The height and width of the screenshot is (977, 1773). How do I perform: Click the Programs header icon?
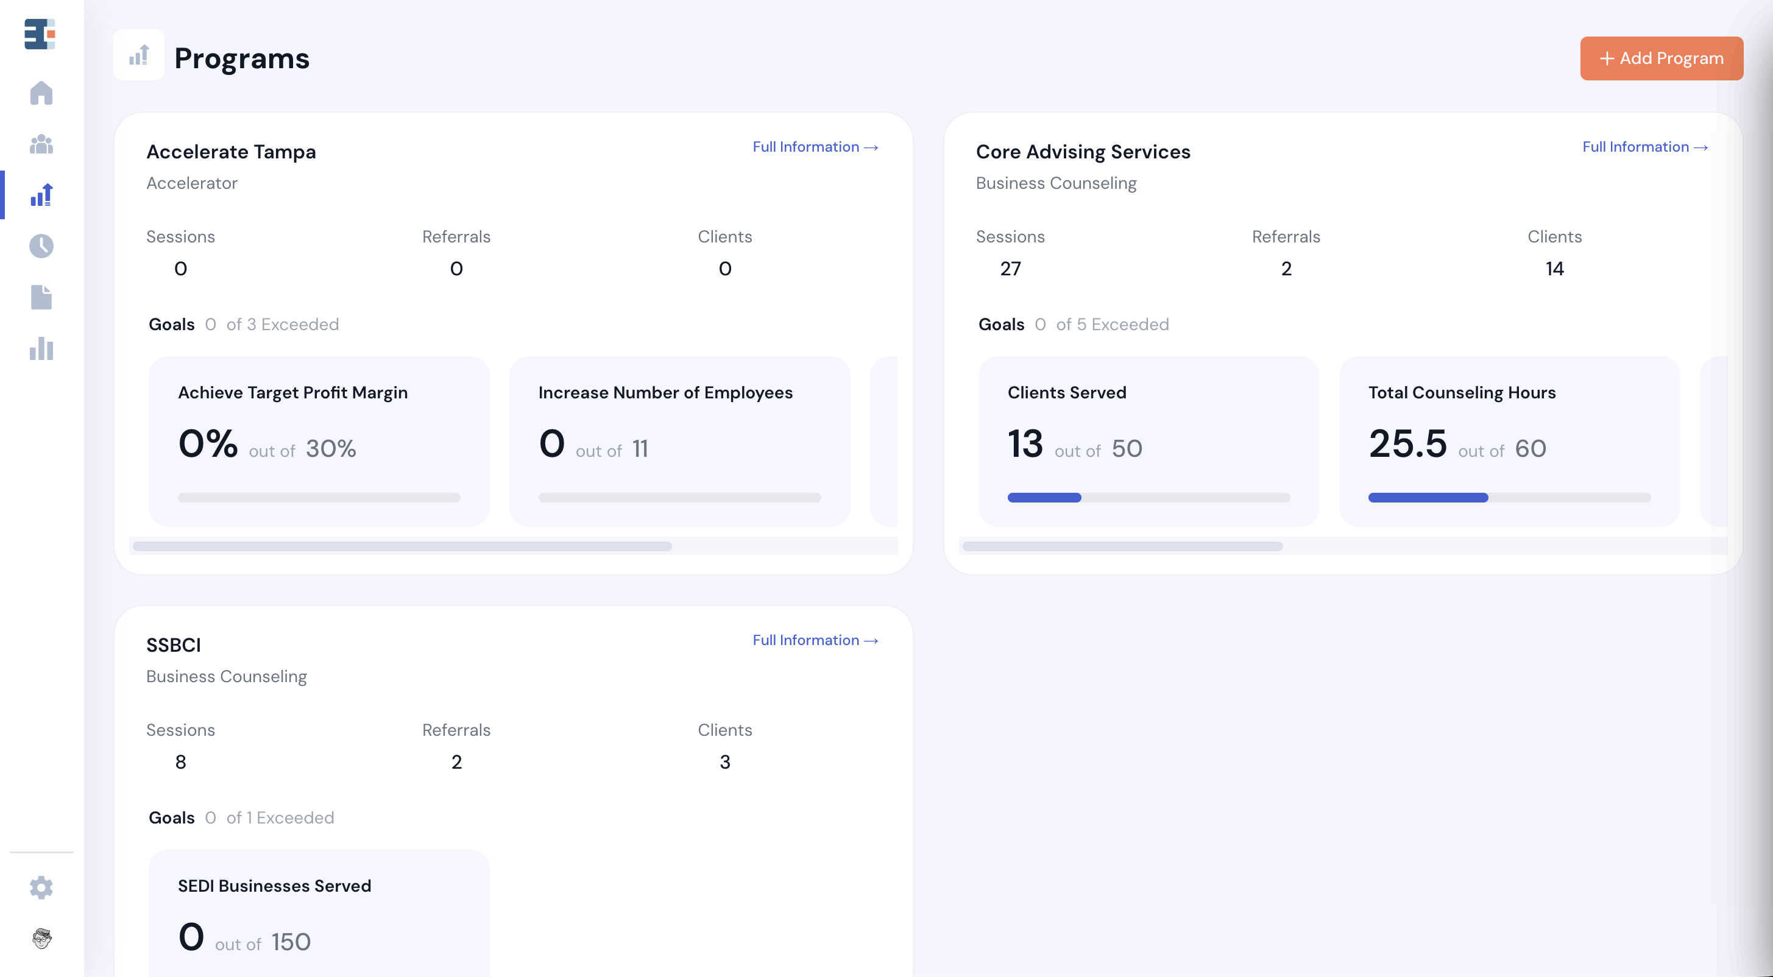coord(139,55)
